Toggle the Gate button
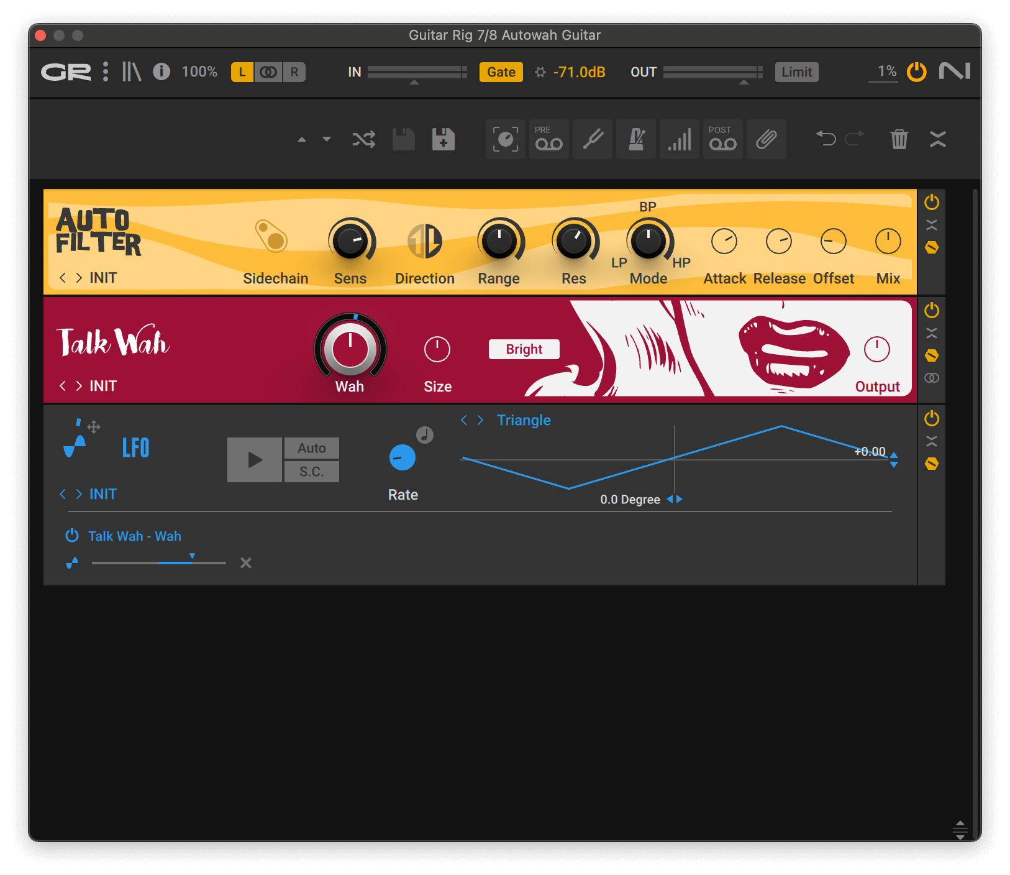 pyautogui.click(x=501, y=72)
